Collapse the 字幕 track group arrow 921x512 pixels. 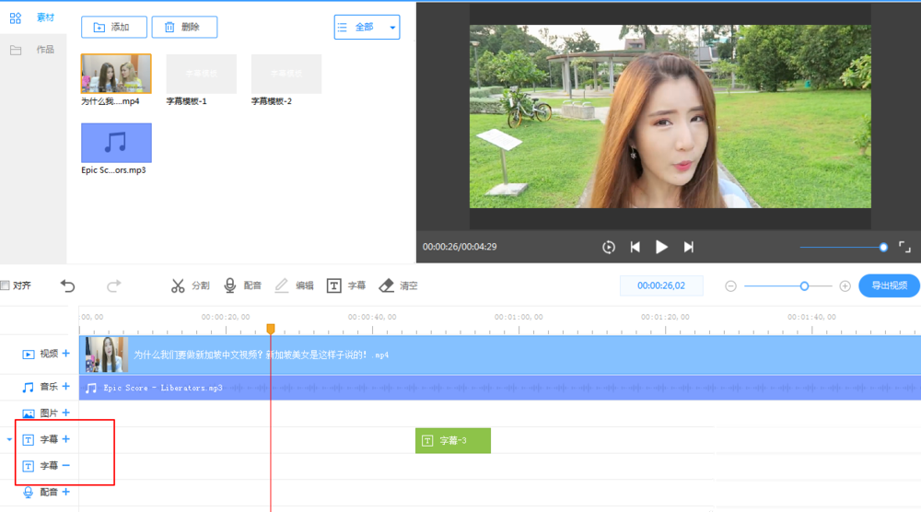9,440
